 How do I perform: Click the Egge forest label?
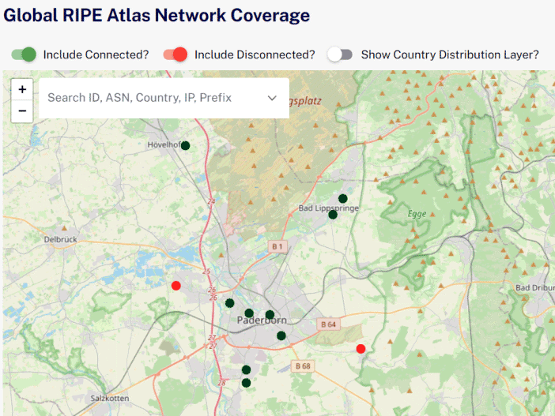[417, 214]
